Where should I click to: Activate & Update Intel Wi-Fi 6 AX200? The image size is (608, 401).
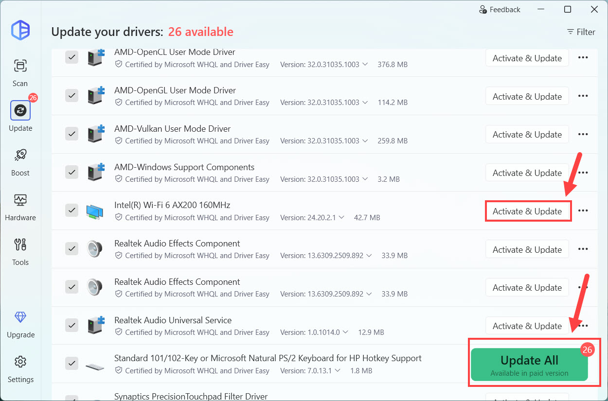(527, 211)
